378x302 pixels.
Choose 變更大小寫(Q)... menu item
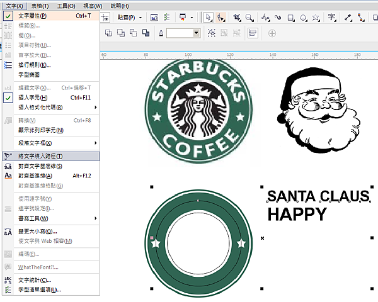point(51,232)
